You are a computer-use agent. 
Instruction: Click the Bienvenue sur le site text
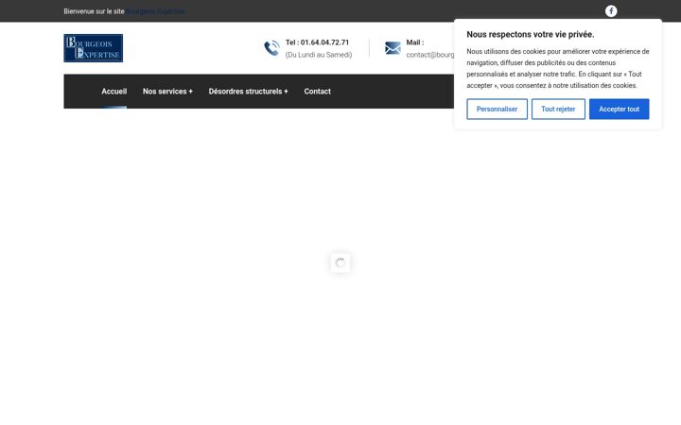[94, 11]
